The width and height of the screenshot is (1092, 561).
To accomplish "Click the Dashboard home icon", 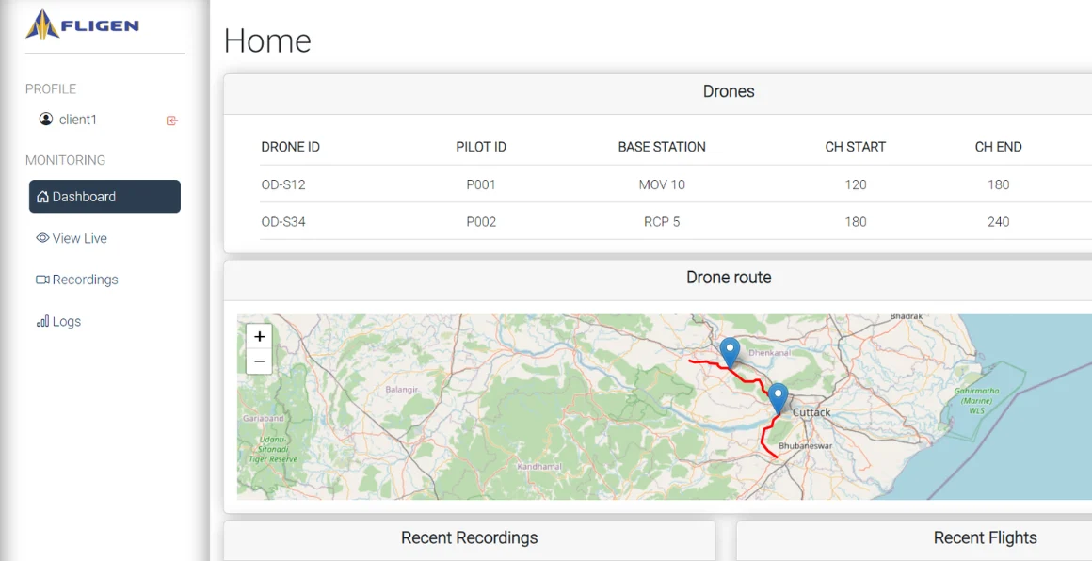I will click(42, 197).
